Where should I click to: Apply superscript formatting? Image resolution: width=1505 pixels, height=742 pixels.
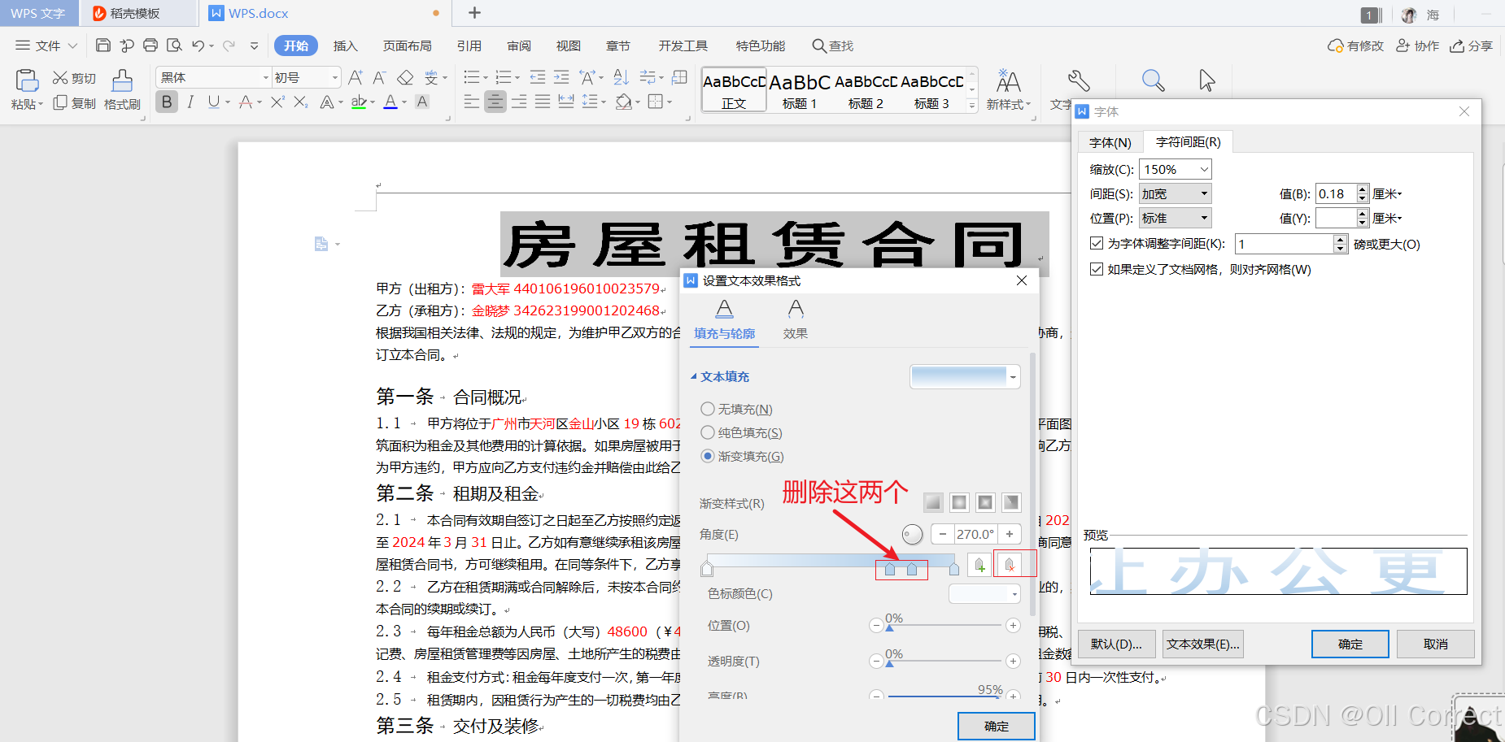277,102
